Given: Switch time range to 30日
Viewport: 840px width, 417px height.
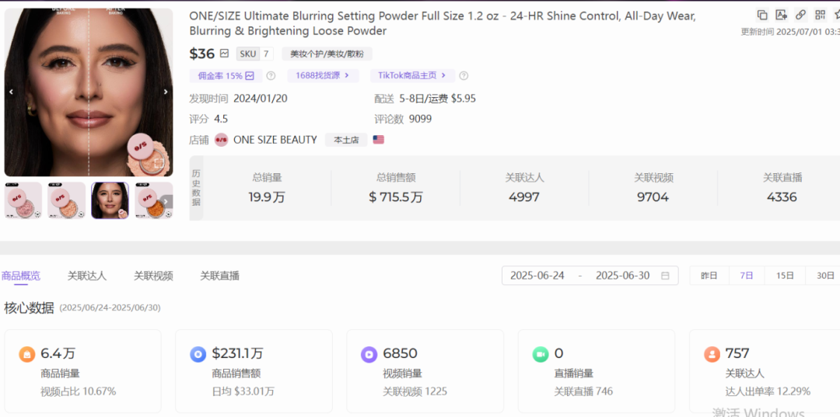Looking at the screenshot, I should (825, 276).
